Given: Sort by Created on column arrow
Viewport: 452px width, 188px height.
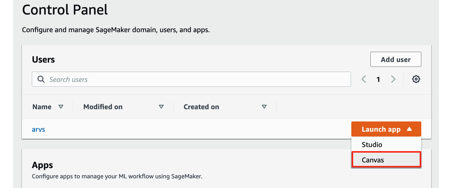Looking at the screenshot, I should coord(264,107).
